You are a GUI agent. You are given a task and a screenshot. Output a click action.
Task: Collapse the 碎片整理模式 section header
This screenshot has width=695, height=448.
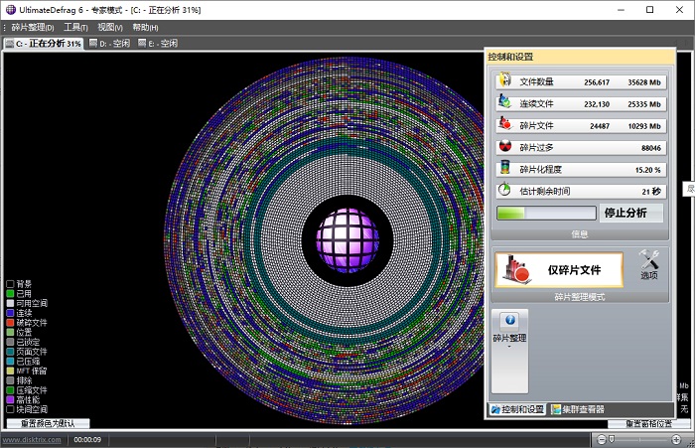(x=580, y=297)
